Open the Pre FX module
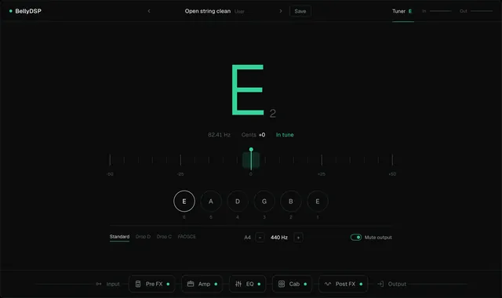The image size is (502, 298). pos(152,284)
